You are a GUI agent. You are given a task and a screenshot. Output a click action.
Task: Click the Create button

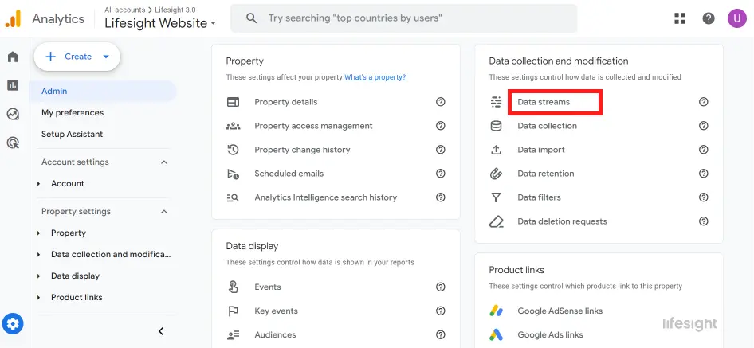(x=77, y=57)
